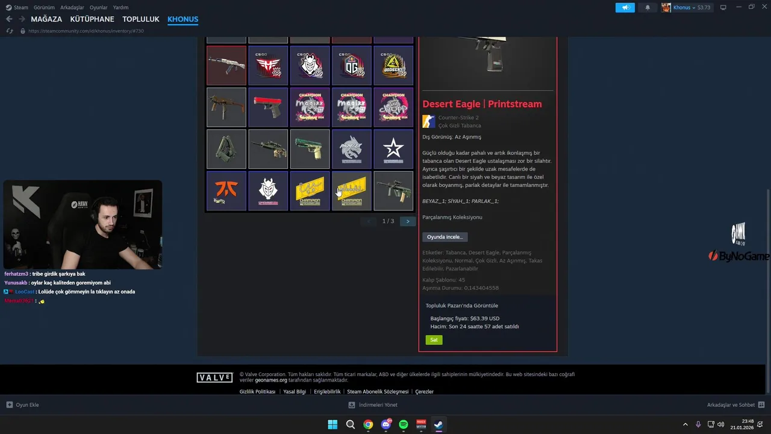The height and width of the screenshot is (434, 771).
Task: Open the Windows Start menu
Action: [x=332, y=424]
